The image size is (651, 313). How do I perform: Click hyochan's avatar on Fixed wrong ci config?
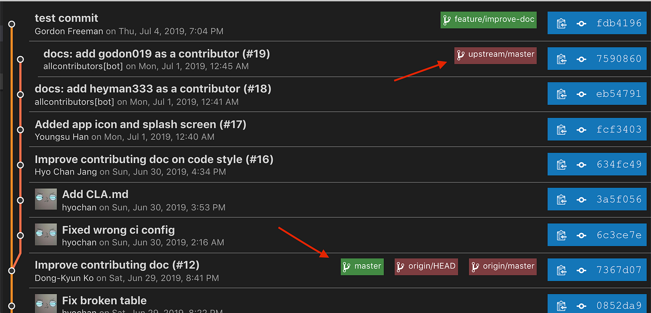tap(46, 235)
